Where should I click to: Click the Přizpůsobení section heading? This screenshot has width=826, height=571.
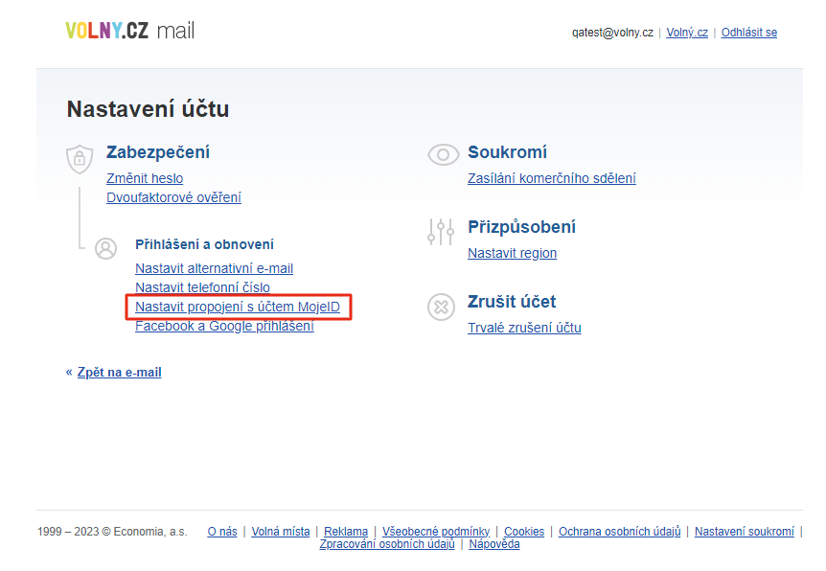pyautogui.click(x=521, y=227)
